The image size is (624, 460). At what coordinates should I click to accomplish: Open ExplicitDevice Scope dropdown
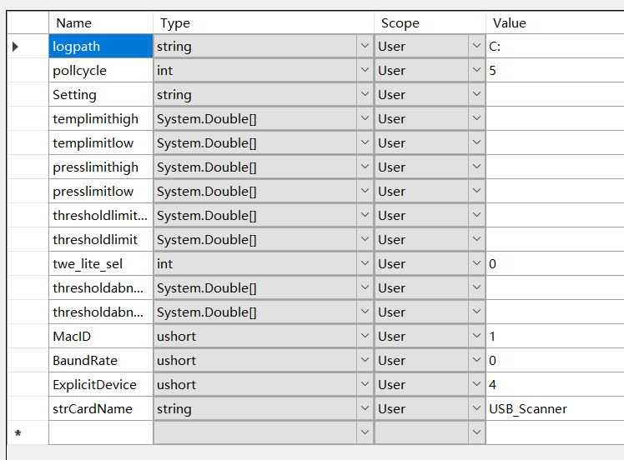point(476,384)
